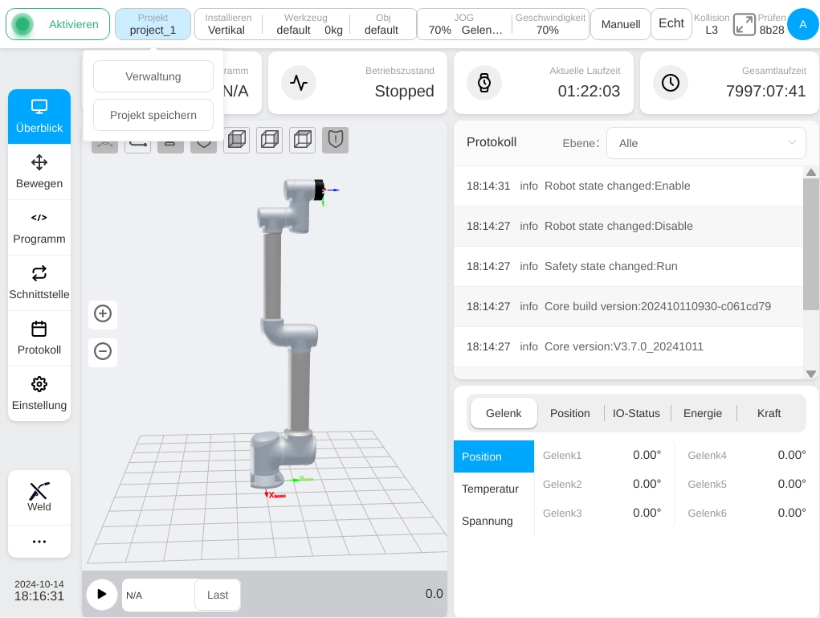Click Projekt speichern in project menu
The image size is (820, 618).
153,115
